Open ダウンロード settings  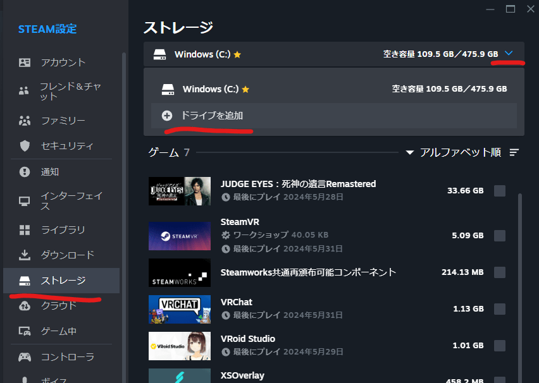61,255
